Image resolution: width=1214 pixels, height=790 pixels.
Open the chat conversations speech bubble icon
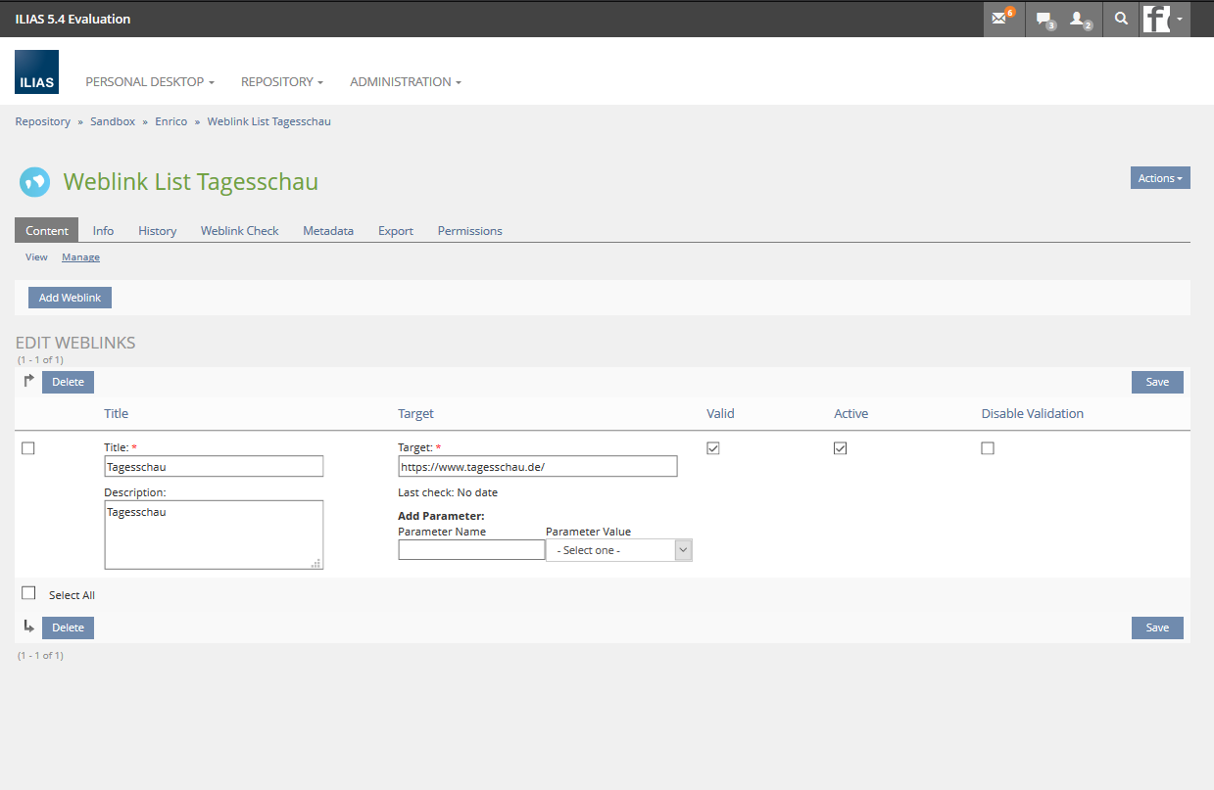pyautogui.click(x=1044, y=19)
